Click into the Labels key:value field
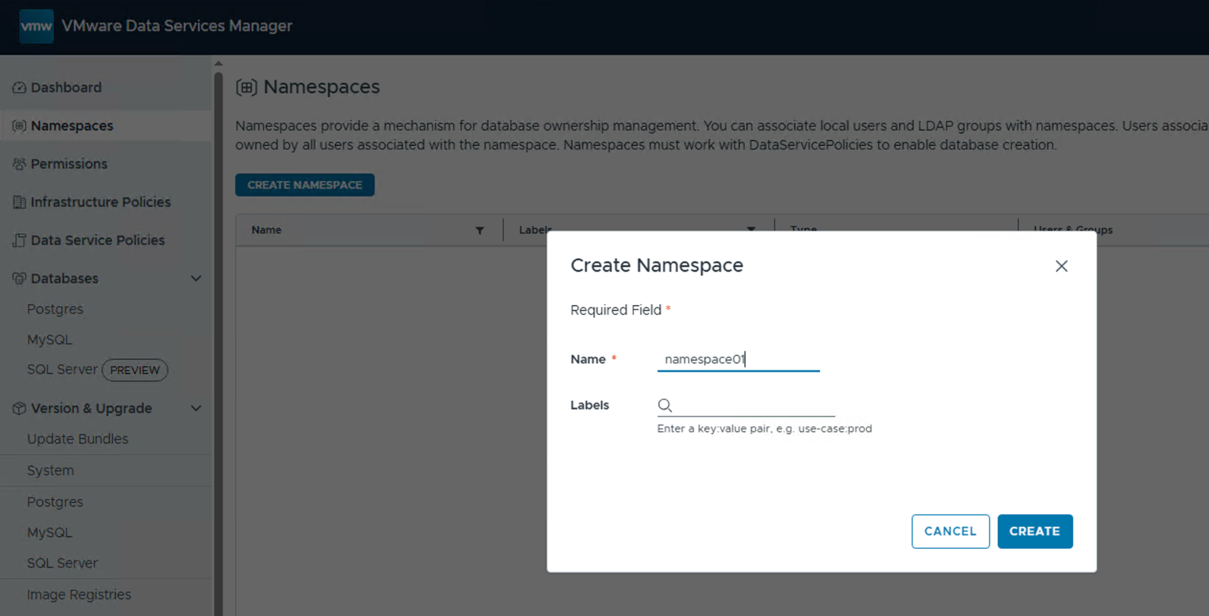 click(x=753, y=405)
